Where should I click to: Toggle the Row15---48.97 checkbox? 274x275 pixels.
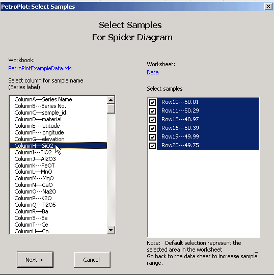[152, 120]
